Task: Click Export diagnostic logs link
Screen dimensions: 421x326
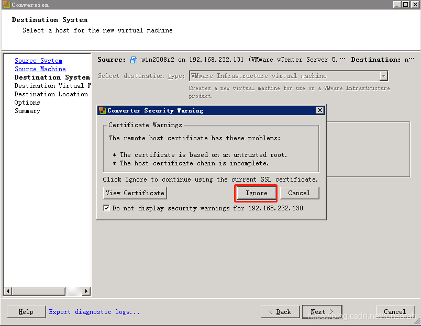Action: point(94,312)
